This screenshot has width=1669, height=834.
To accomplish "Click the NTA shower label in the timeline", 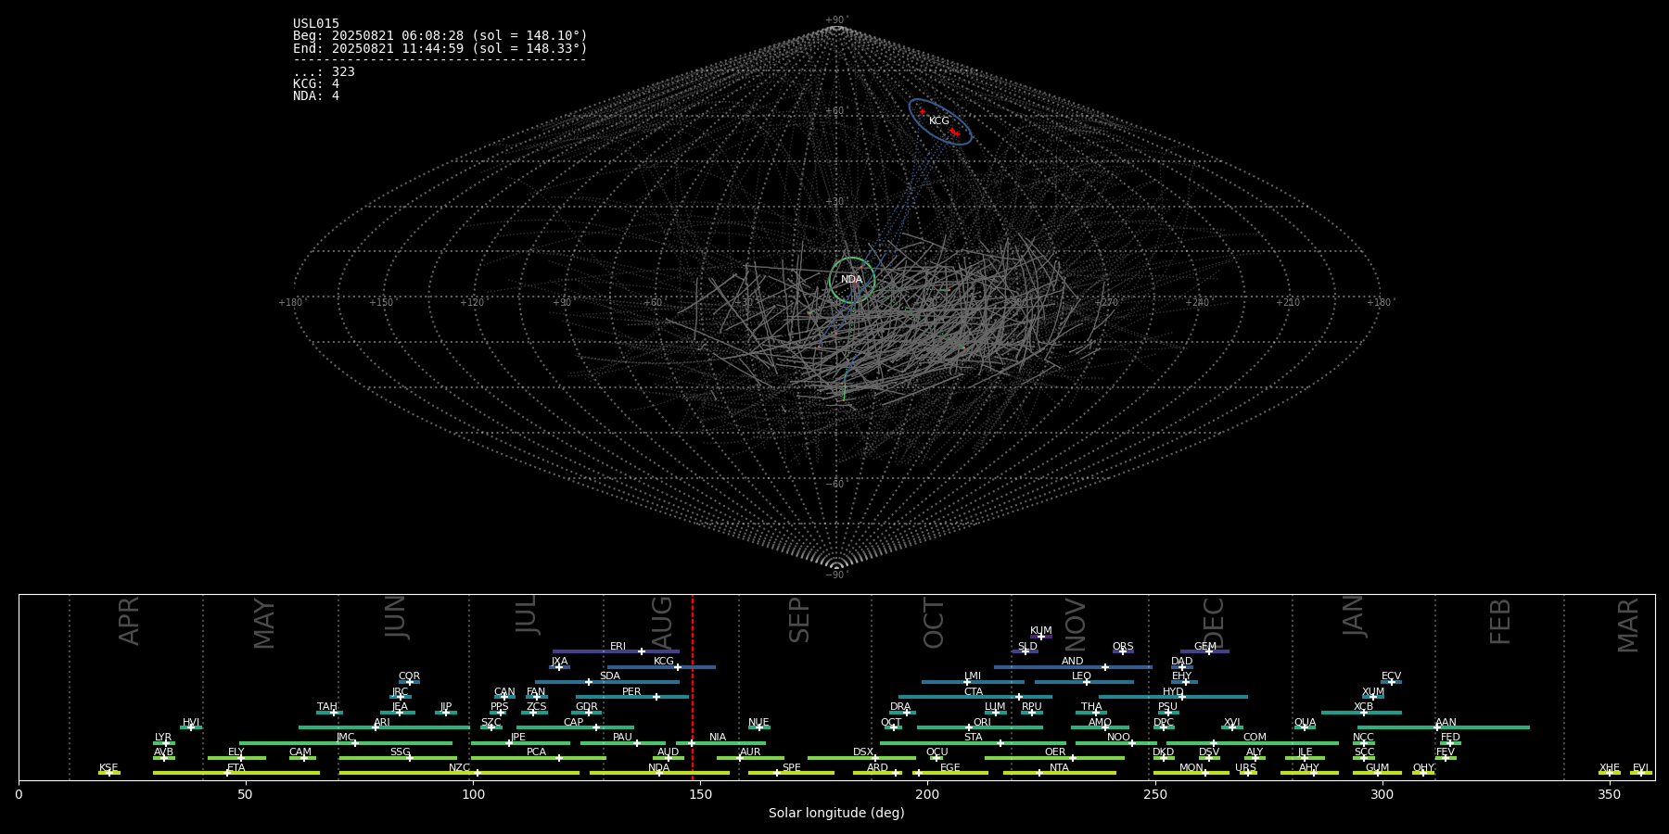I will (1059, 768).
